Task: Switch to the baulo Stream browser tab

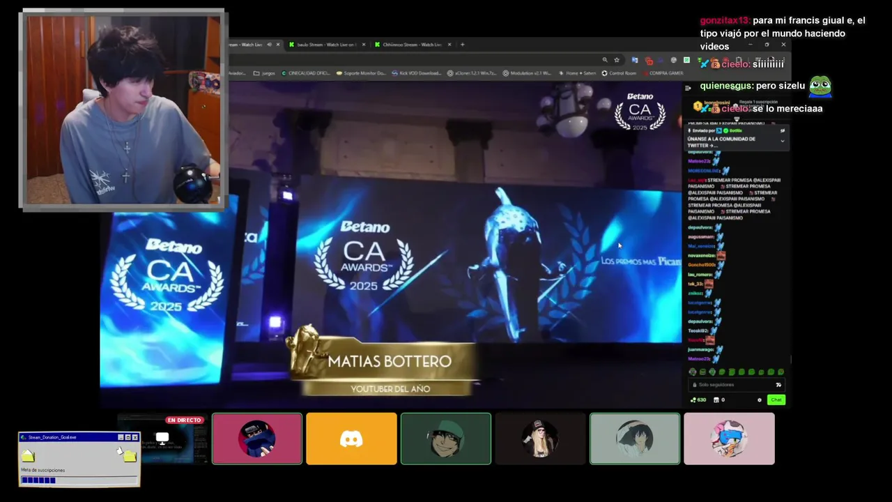Action: 326,45
